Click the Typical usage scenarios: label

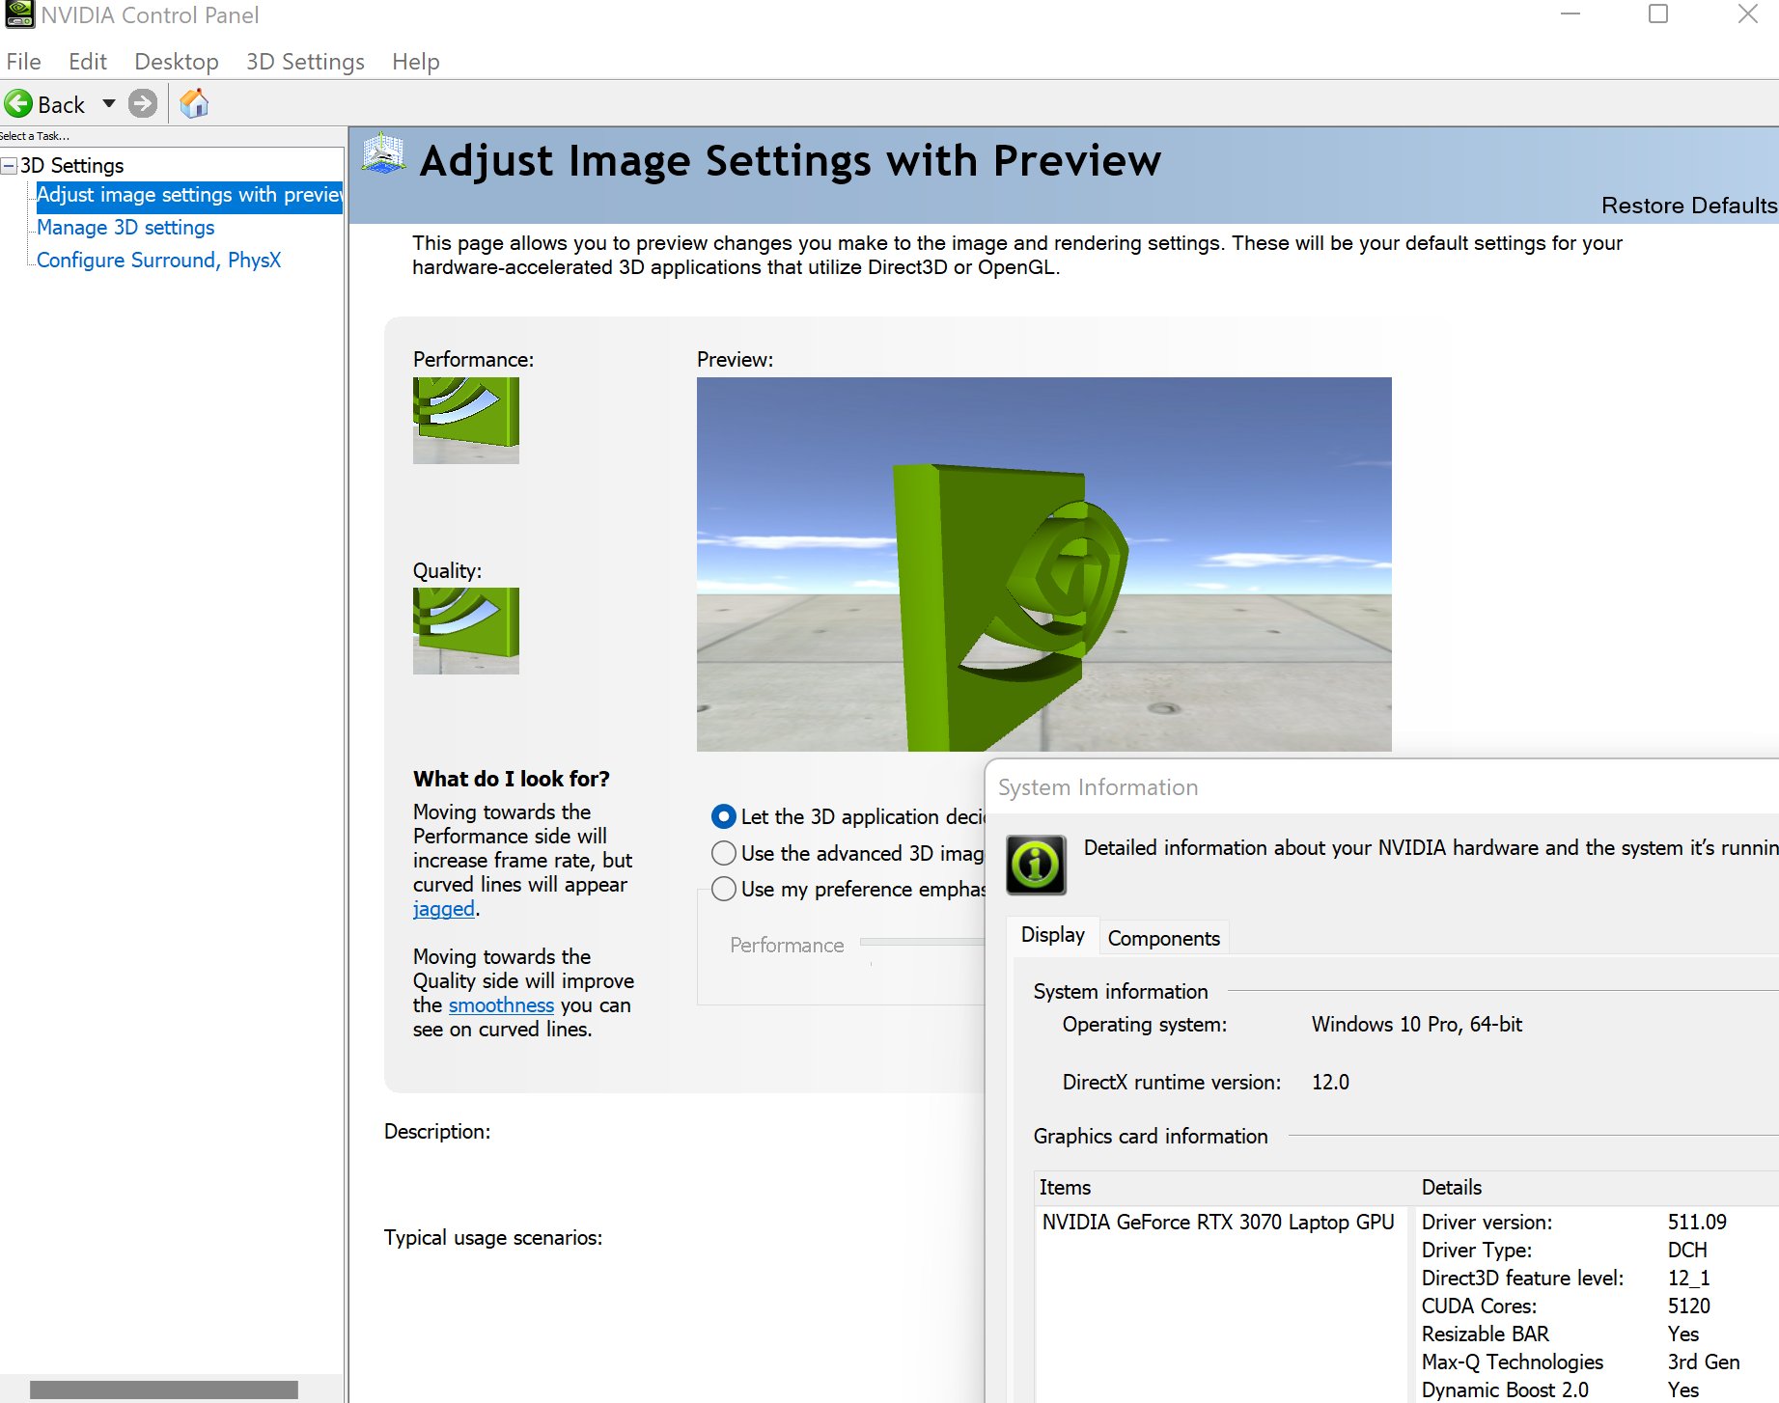point(493,1238)
